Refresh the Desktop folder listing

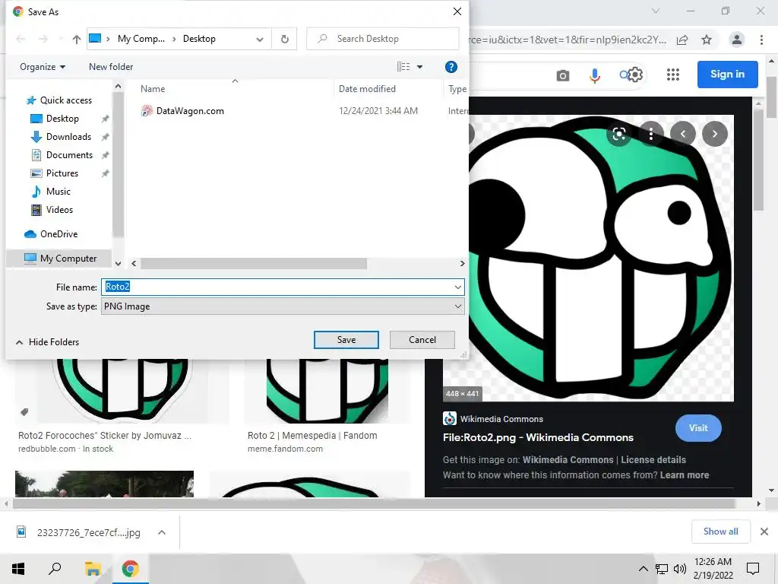point(285,39)
